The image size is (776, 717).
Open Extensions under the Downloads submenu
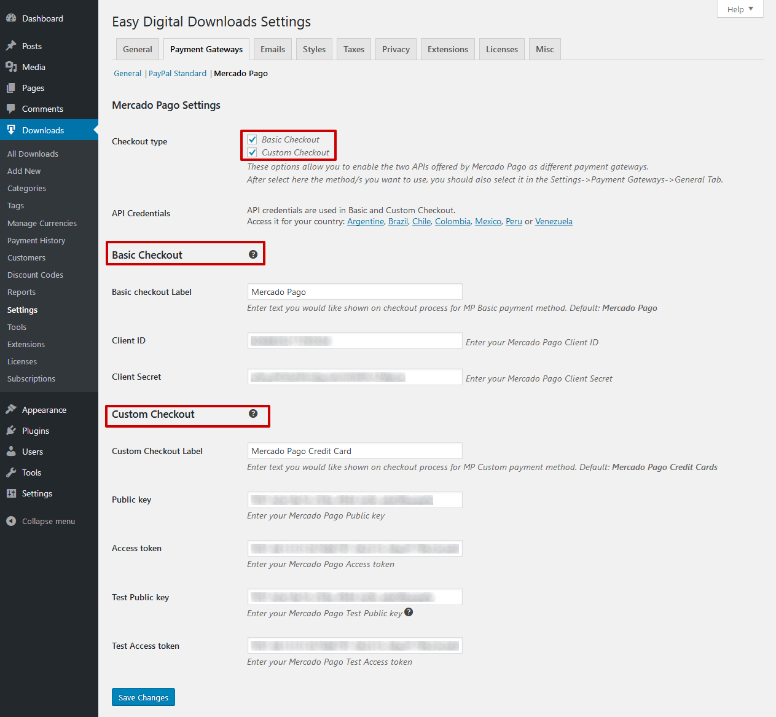coord(26,344)
